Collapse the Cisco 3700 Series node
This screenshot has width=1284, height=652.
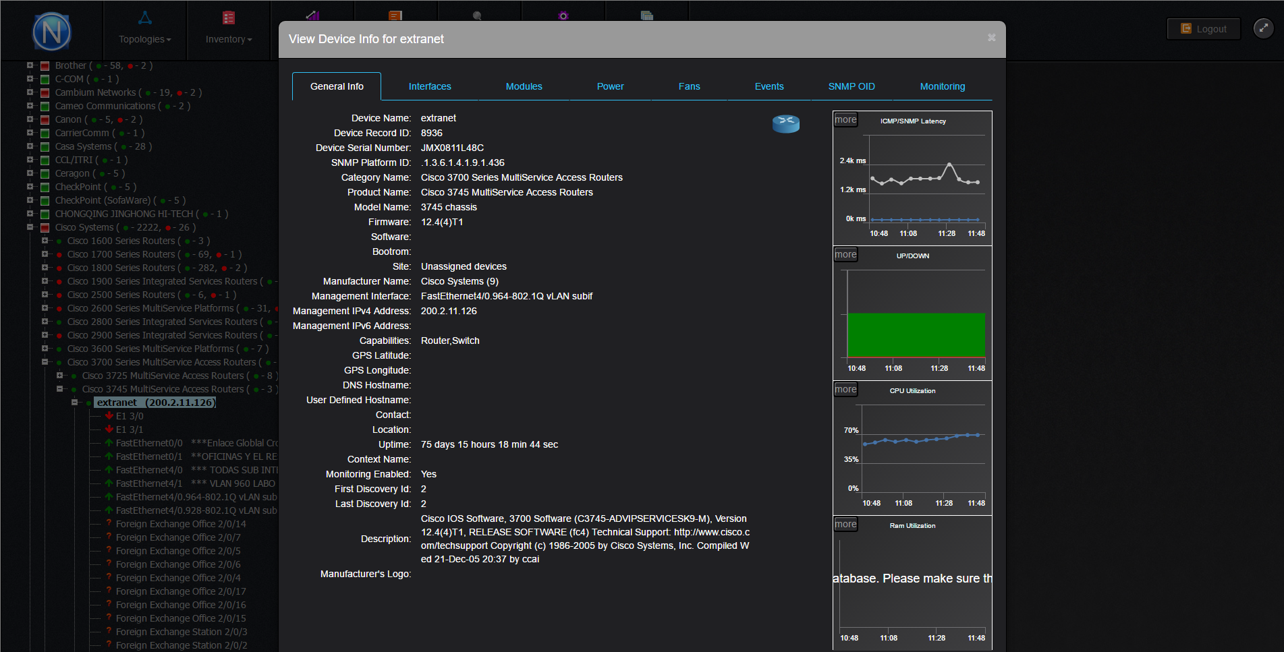pos(45,362)
